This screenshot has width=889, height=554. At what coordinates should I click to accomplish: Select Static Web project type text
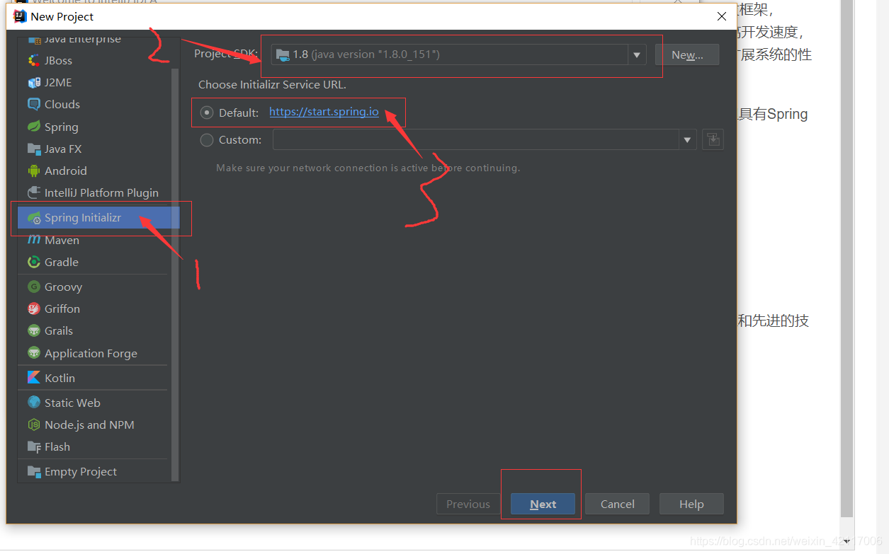[x=72, y=403]
